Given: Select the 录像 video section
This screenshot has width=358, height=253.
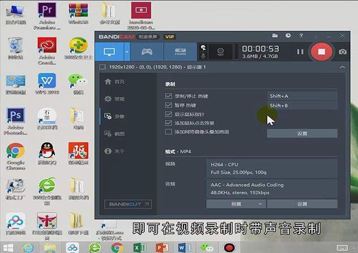Looking at the screenshot, I should coord(115,116).
